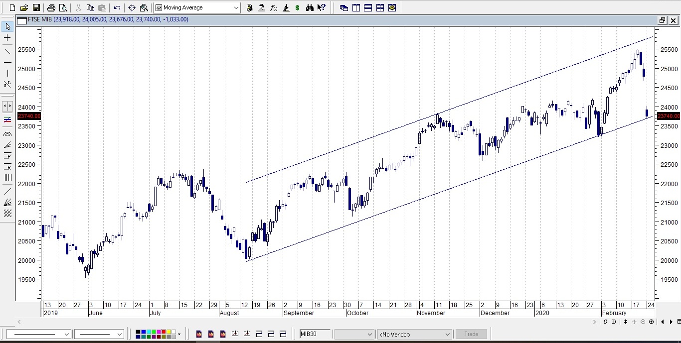Print the chart using the printer icon

click(51, 7)
